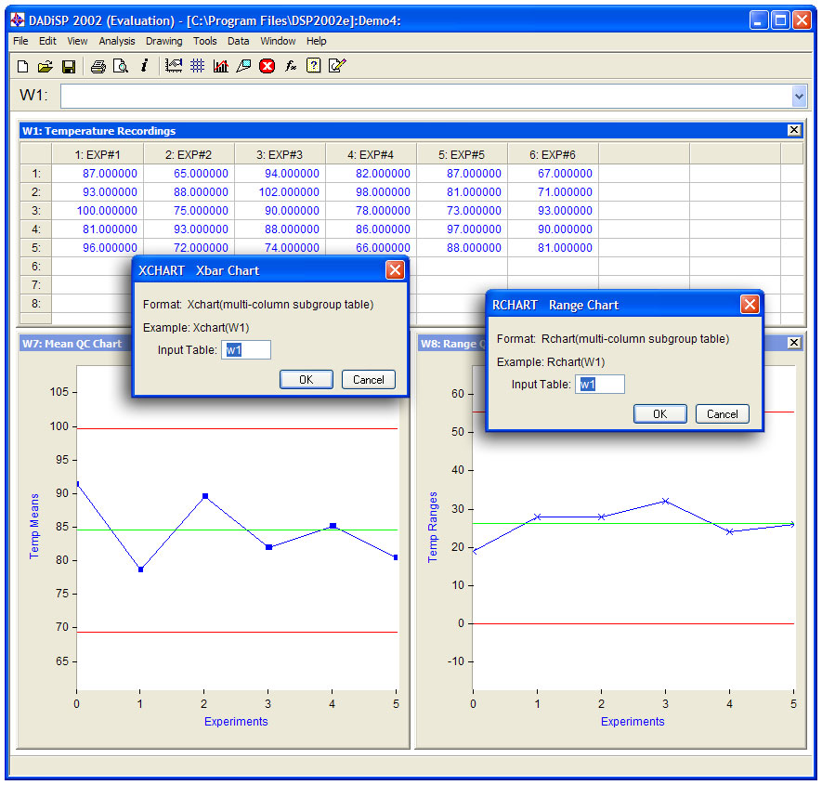Screen dimensions: 822x785
Task: Select cell 97.000000 in EXP#5
Action: coord(462,229)
